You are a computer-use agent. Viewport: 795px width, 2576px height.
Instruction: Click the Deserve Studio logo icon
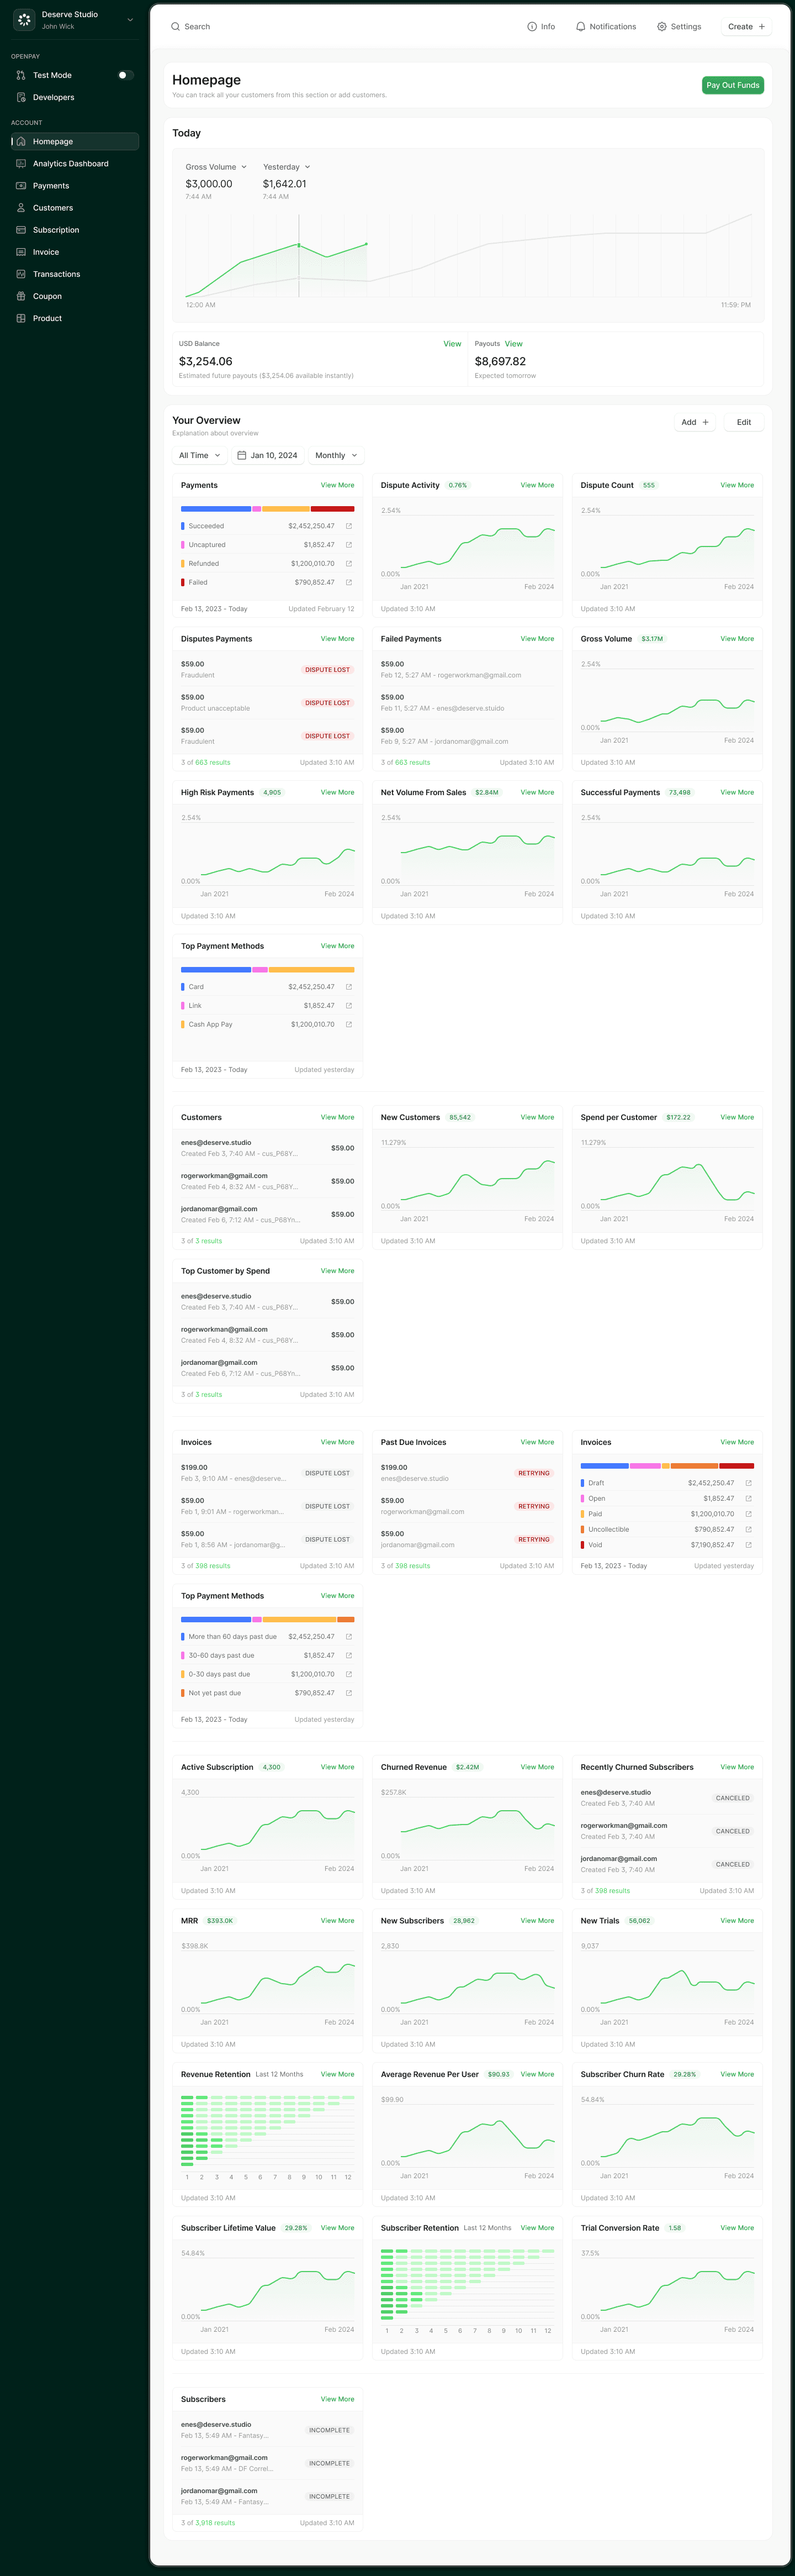24,20
